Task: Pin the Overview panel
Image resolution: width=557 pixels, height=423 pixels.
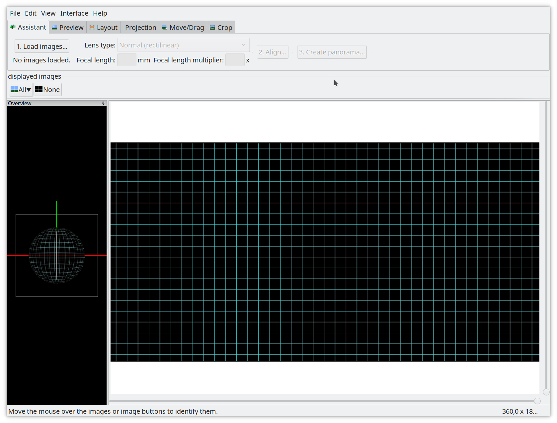Action: pos(103,103)
